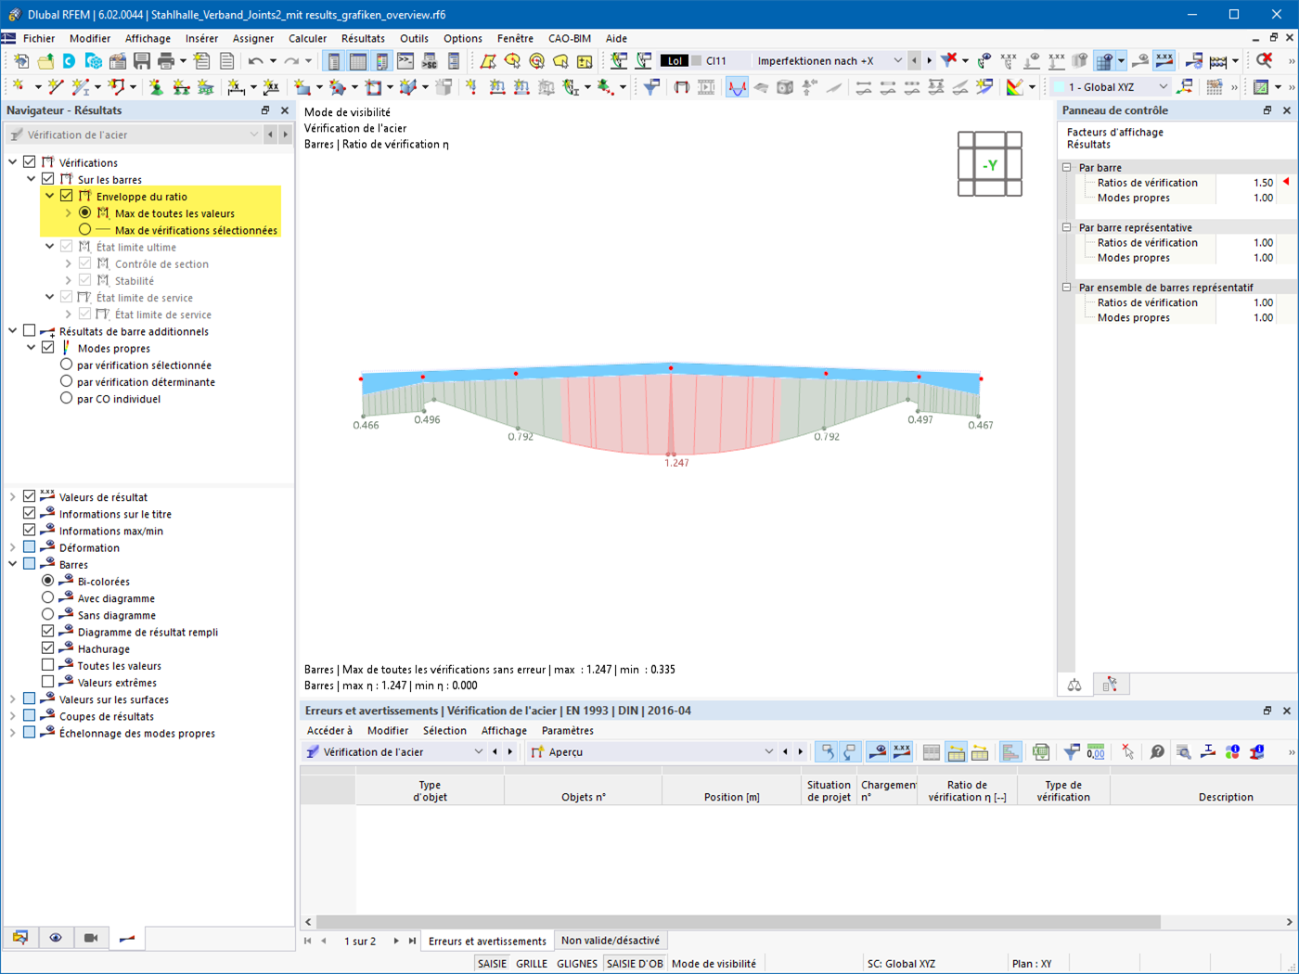1299x974 pixels.
Task: Open the CAO-BIM menu
Action: (x=570, y=38)
